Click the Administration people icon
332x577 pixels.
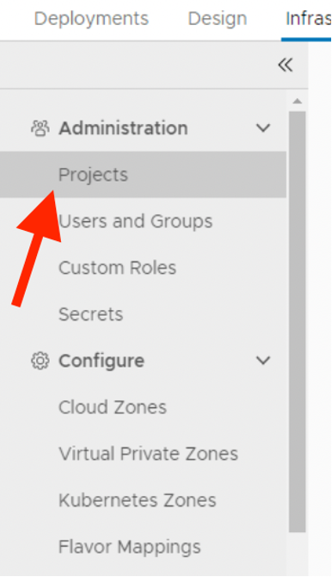tap(40, 128)
